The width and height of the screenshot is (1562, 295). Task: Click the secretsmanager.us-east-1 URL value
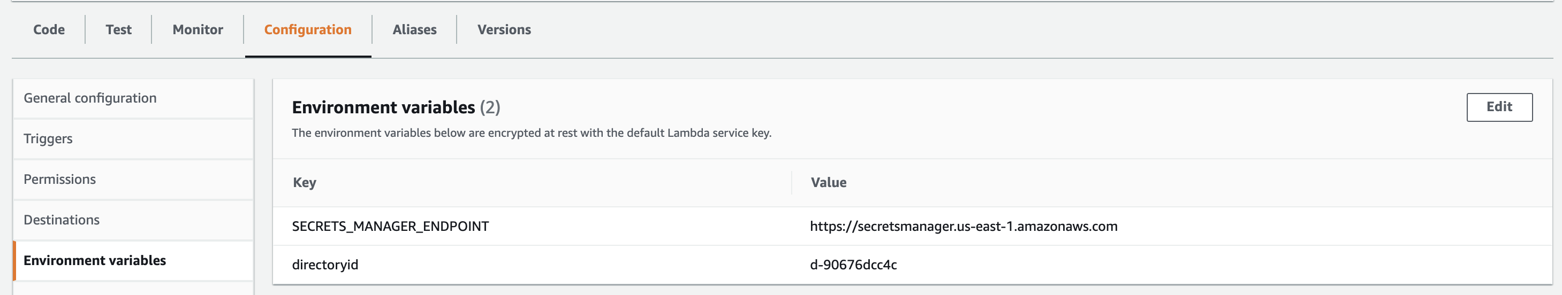point(963,227)
